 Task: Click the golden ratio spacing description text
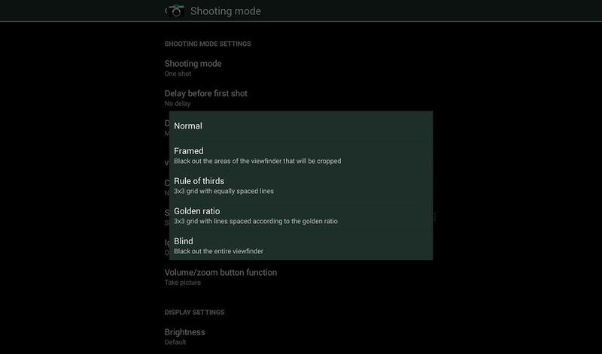(x=256, y=221)
